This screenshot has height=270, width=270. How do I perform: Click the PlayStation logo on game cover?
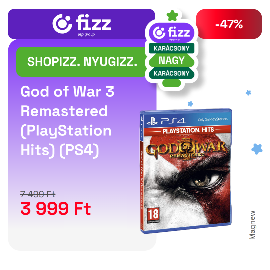tap(152, 121)
